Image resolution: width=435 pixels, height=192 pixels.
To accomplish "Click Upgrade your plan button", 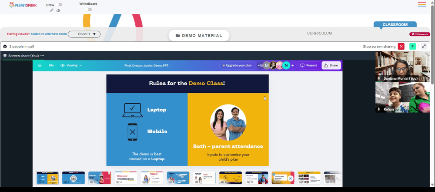I will pyautogui.click(x=237, y=65).
